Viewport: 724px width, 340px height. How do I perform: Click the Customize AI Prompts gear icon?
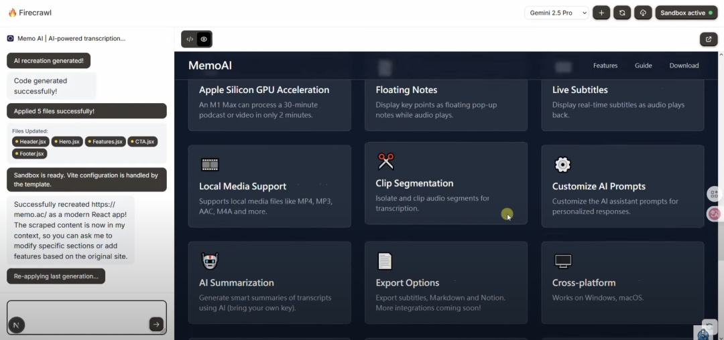tap(562, 165)
